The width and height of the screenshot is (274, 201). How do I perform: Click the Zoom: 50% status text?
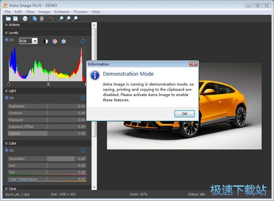[138, 194]
